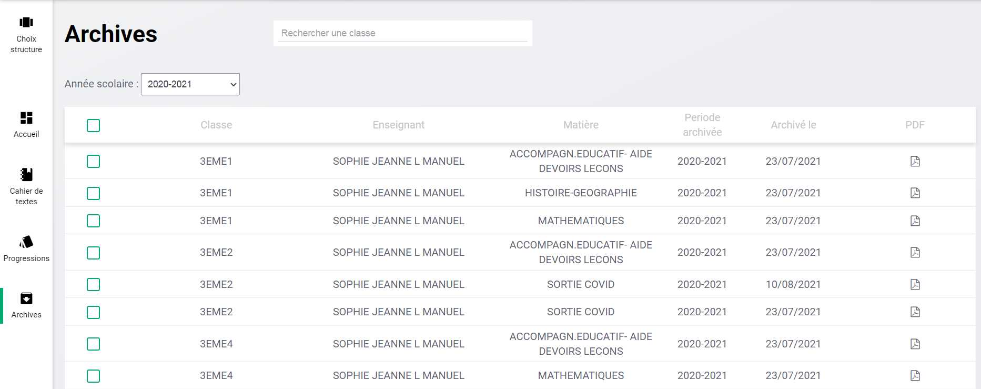
Task: Open PDF for 3EME1 HISTOIRE-GEOGRAPHIE row
Action: click(915, 193)
